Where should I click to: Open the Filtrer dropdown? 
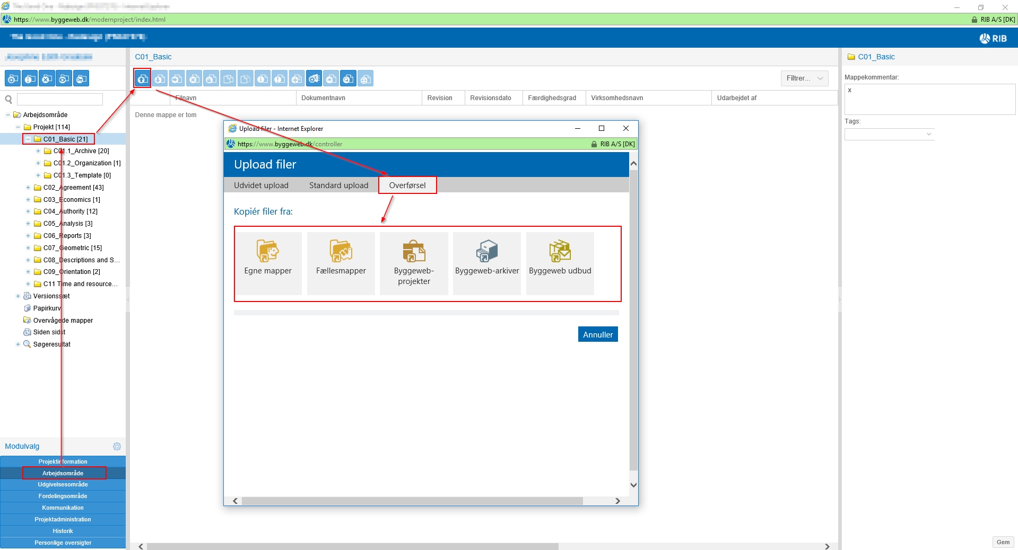[x=804, y=78]
